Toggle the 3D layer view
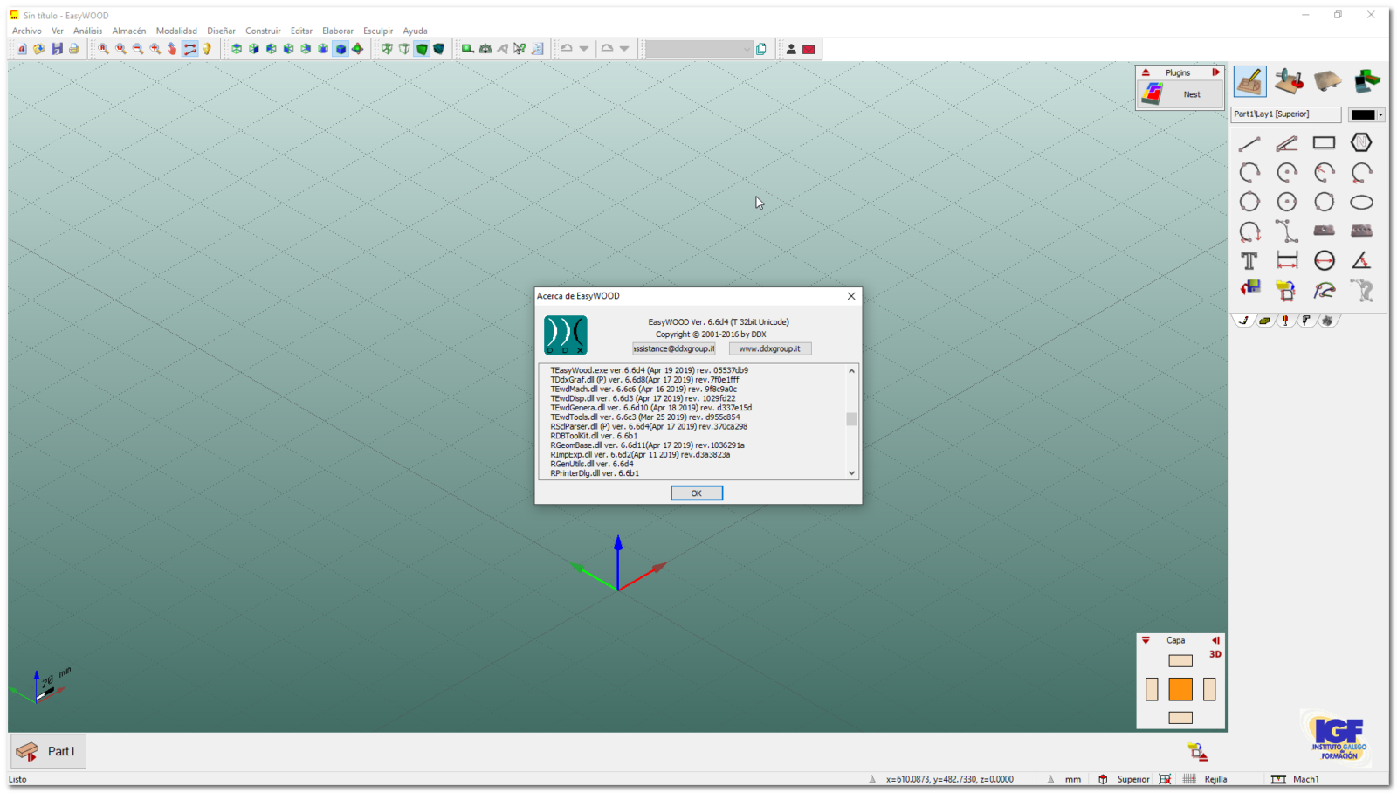The width and height of the screenshot is (1397, 793). (x=1215, y=654)
